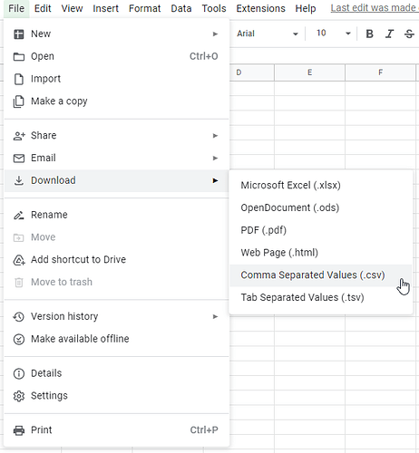Click the Rename pencil icon
The width and height of the screenshot is (419, 453).
tap(19, 216)
